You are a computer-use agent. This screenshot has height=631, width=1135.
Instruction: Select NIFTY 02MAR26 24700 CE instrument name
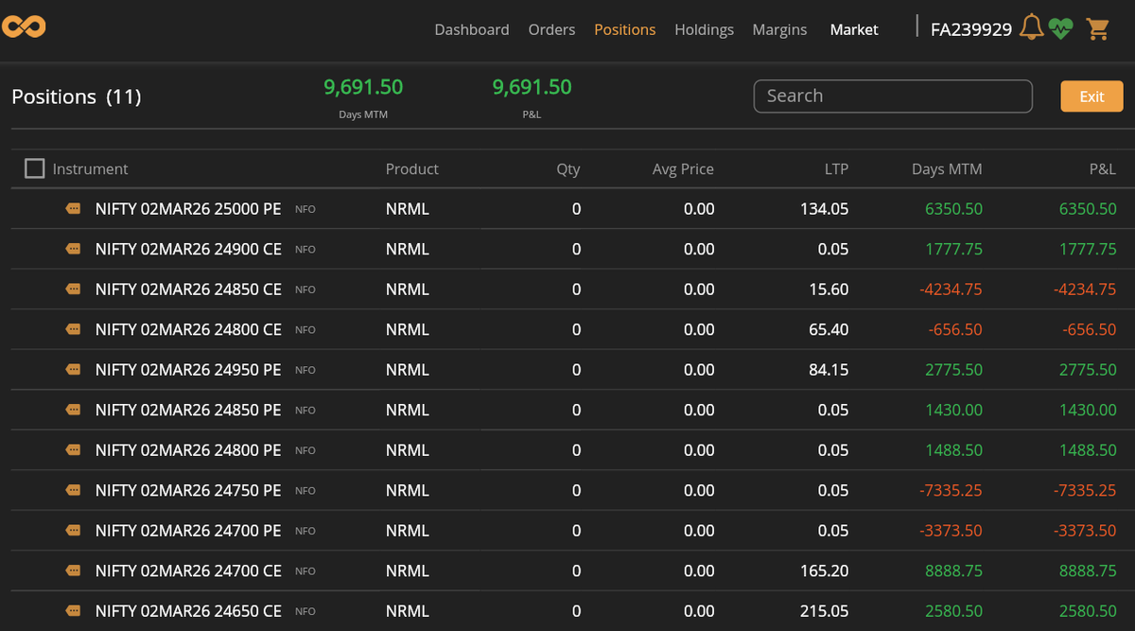tap(188, 570)
